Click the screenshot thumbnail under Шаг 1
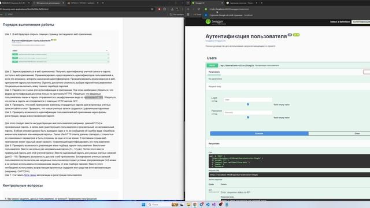The image size is (370, 208). 61,51
